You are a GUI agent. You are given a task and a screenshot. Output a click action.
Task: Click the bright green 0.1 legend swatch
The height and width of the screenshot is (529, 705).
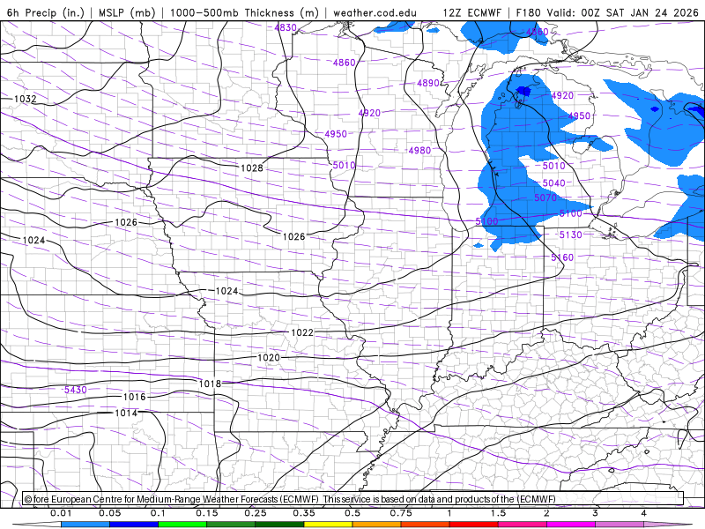click(x=182, y=525)
